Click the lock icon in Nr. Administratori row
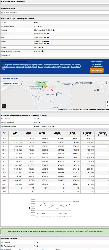109x250 pixels. (37, 246)
